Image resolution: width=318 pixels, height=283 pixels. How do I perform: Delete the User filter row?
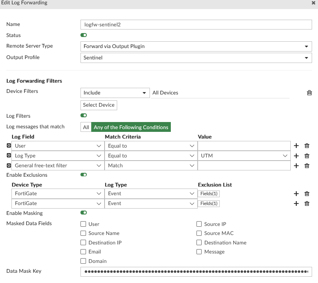click(x=307, y=146)
